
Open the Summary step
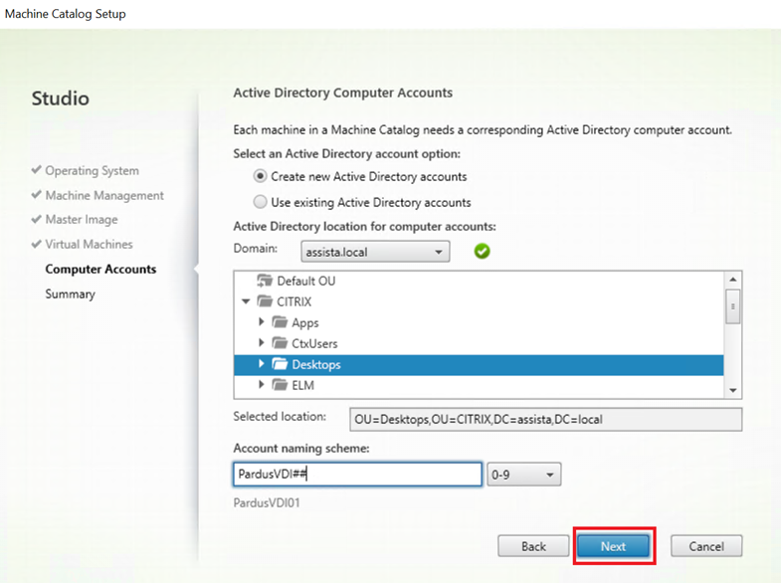[x=71, y=293]
